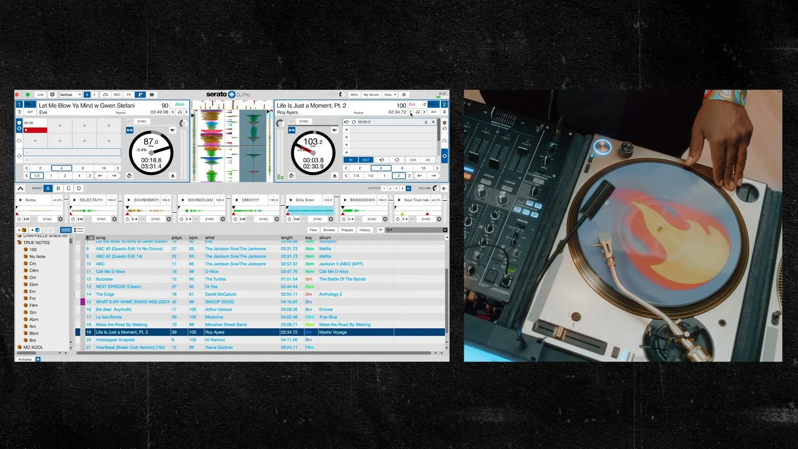Shift key up on deck 1
The image size is (798, 449).
tap(186, 112)
